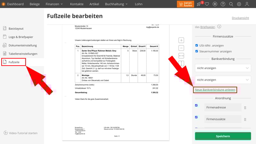Open the user profile icon
This screenshot has width=256, height=144.
(247, 4)
